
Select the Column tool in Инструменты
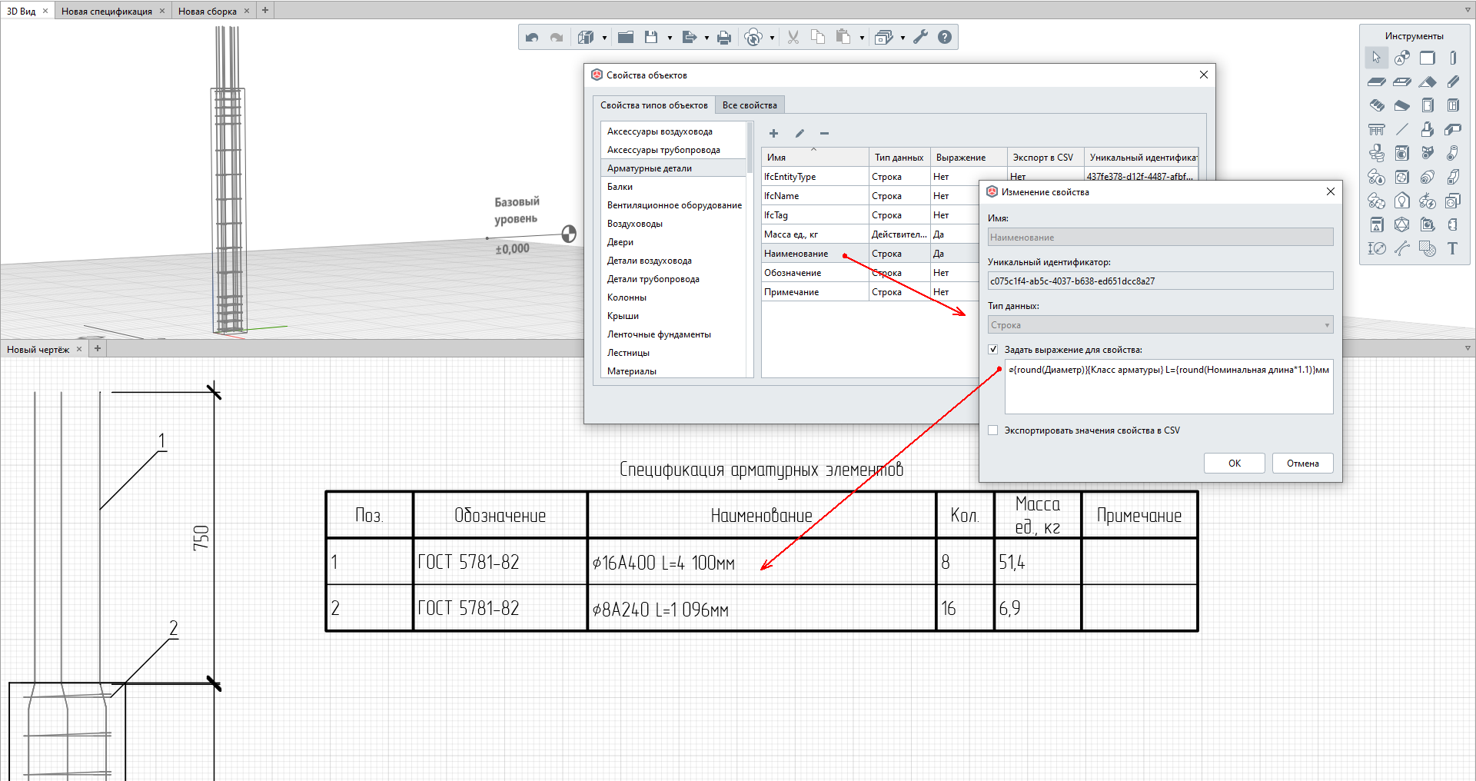pyautogui.click(x=1453, y=58)
